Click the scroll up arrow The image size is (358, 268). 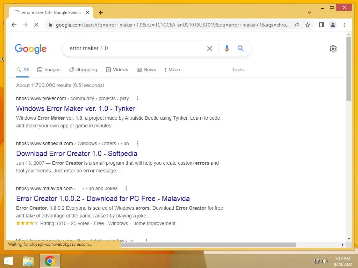(349, 35)
